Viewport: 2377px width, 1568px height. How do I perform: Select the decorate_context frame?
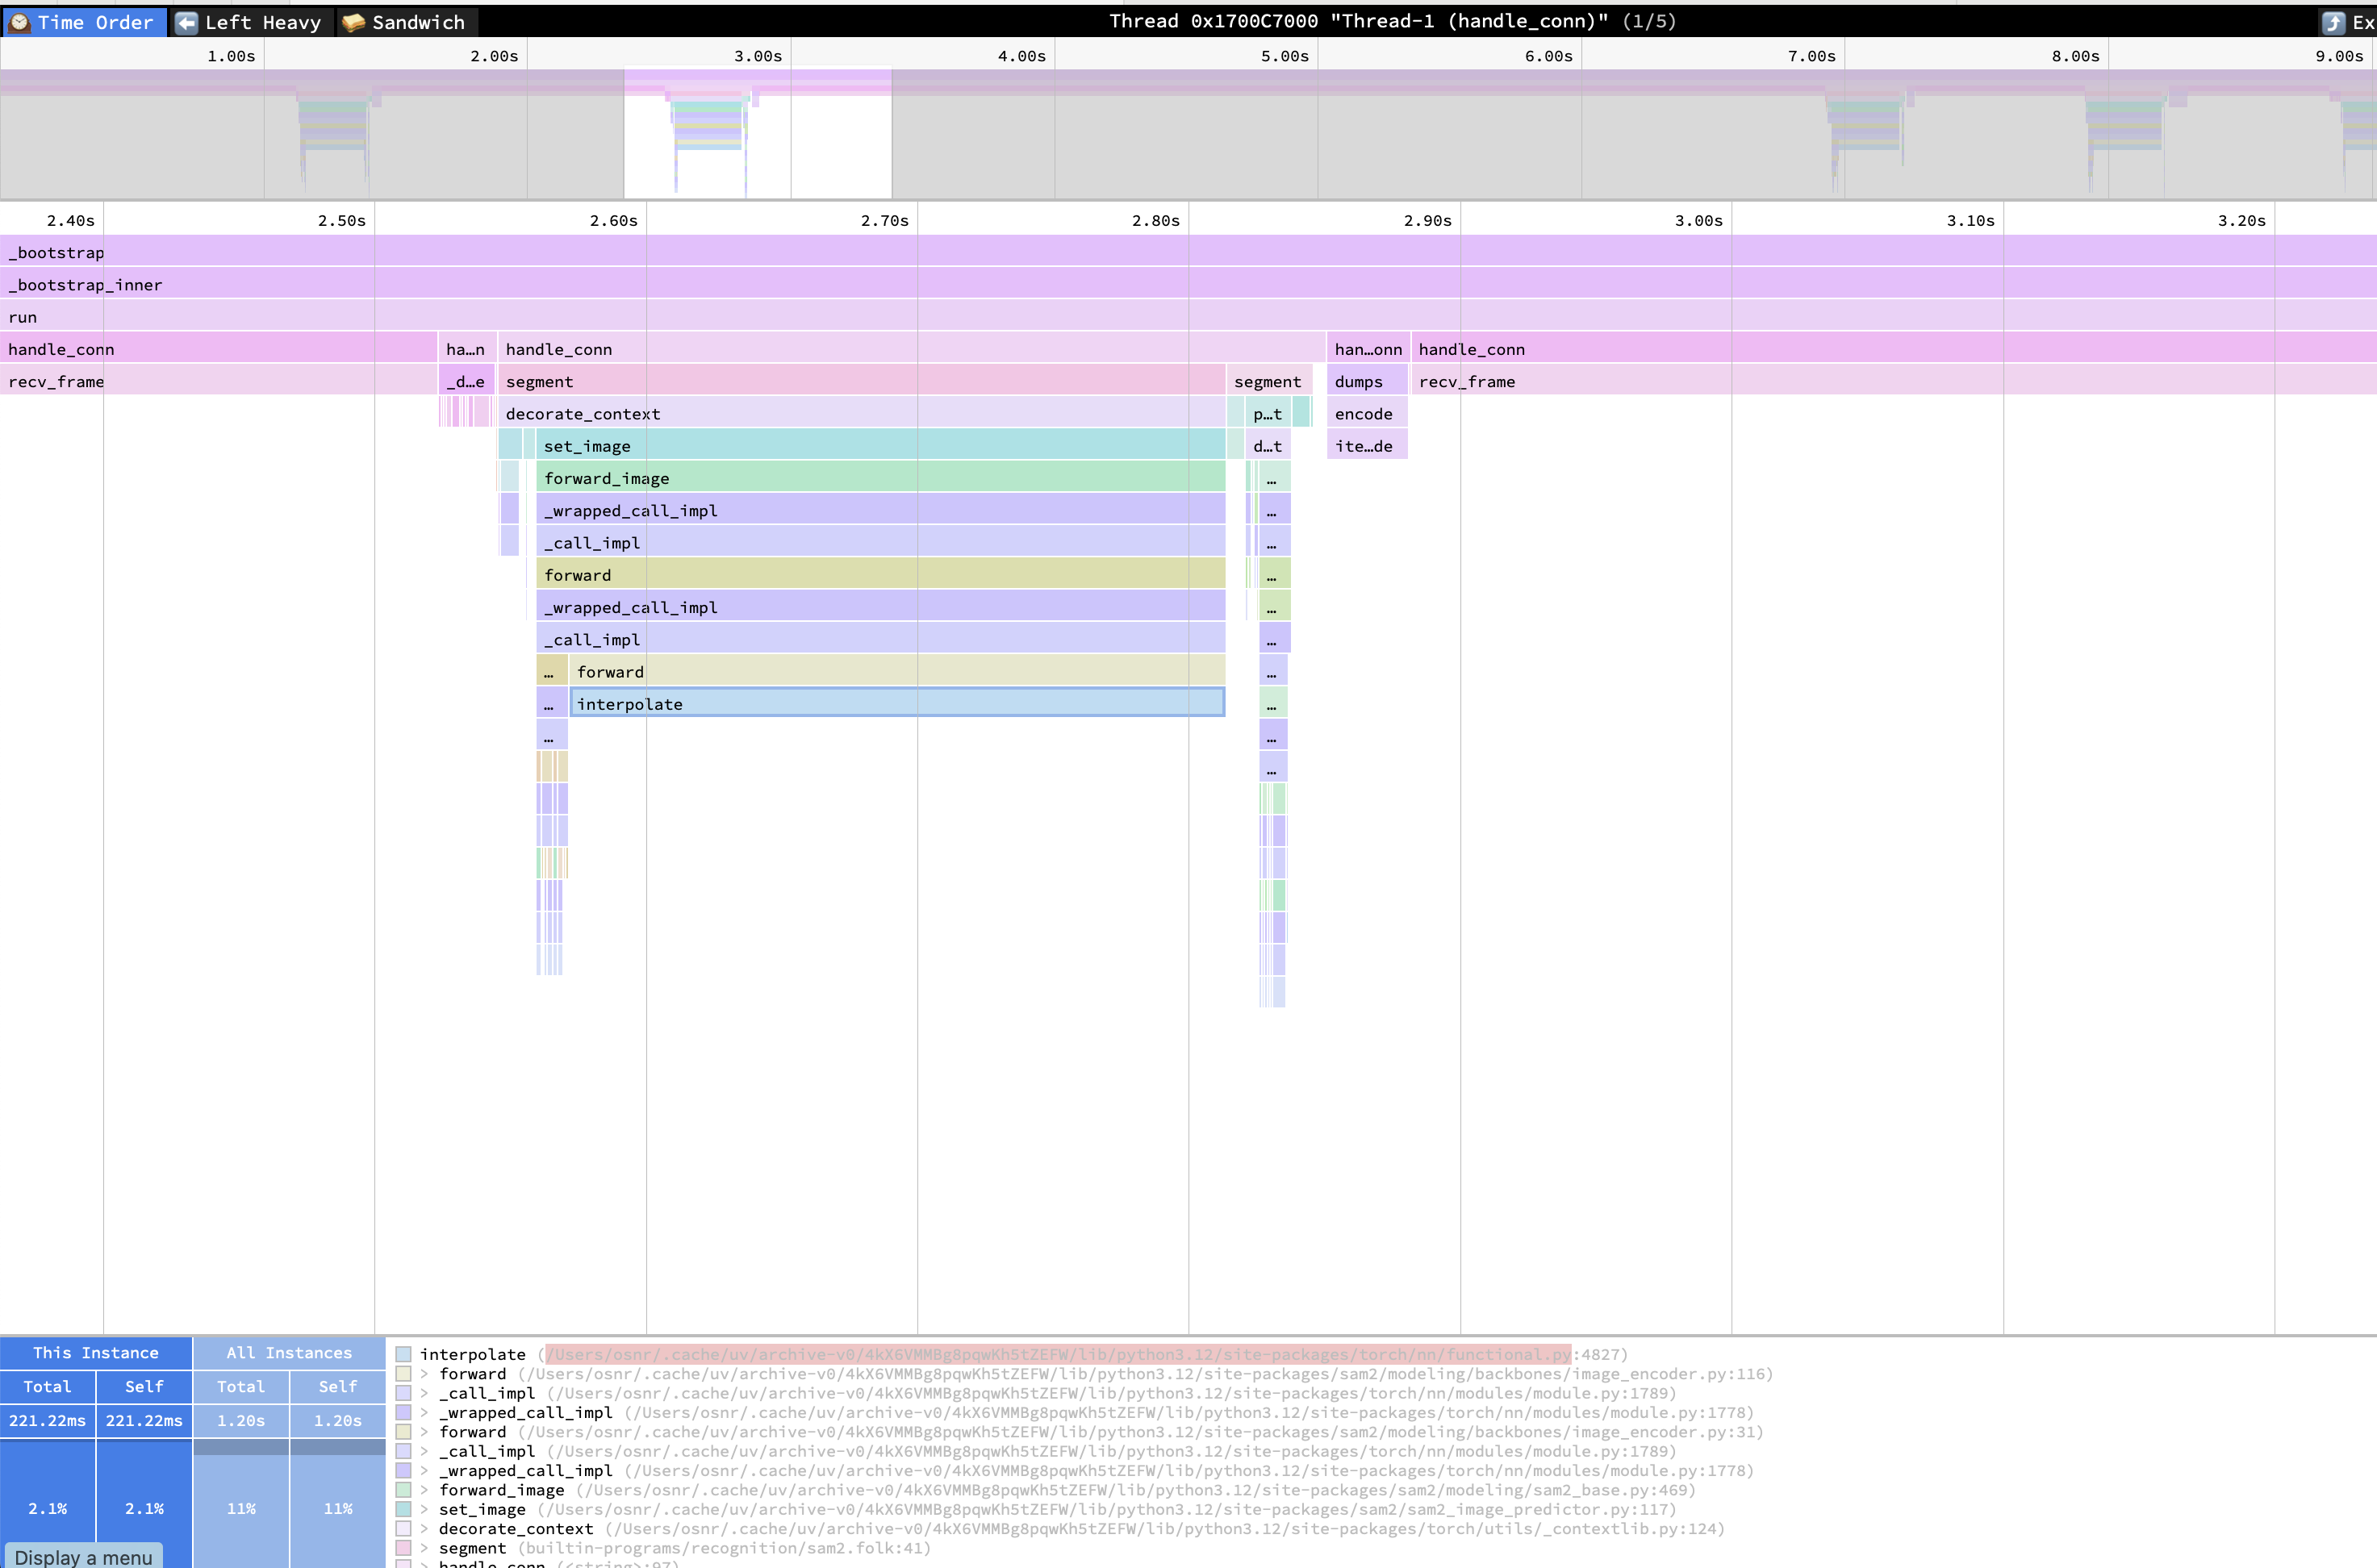coord(862,413)
